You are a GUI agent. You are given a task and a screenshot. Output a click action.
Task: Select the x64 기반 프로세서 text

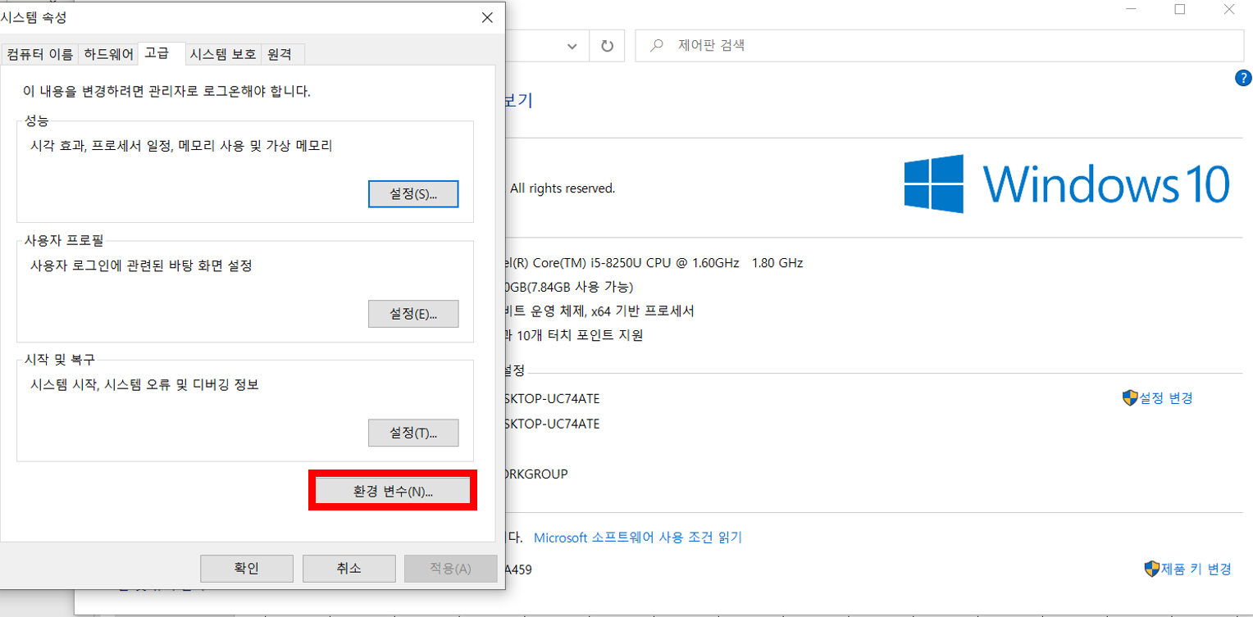642,311
